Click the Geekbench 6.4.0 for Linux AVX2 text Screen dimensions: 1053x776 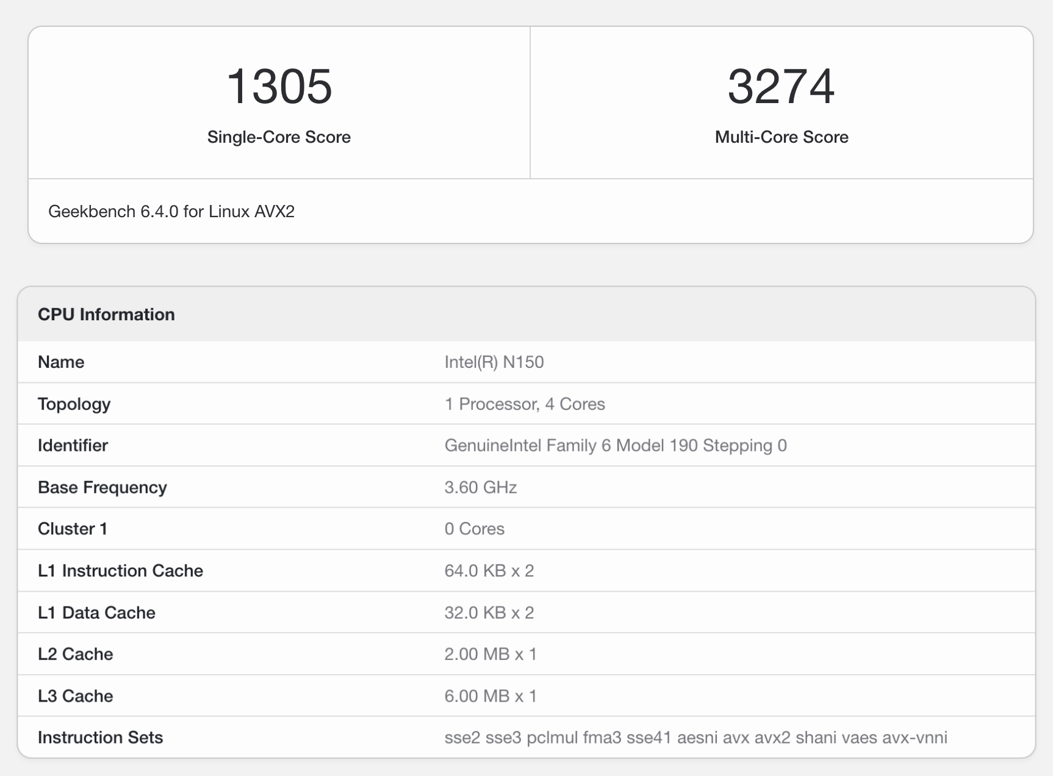(171, 211)
